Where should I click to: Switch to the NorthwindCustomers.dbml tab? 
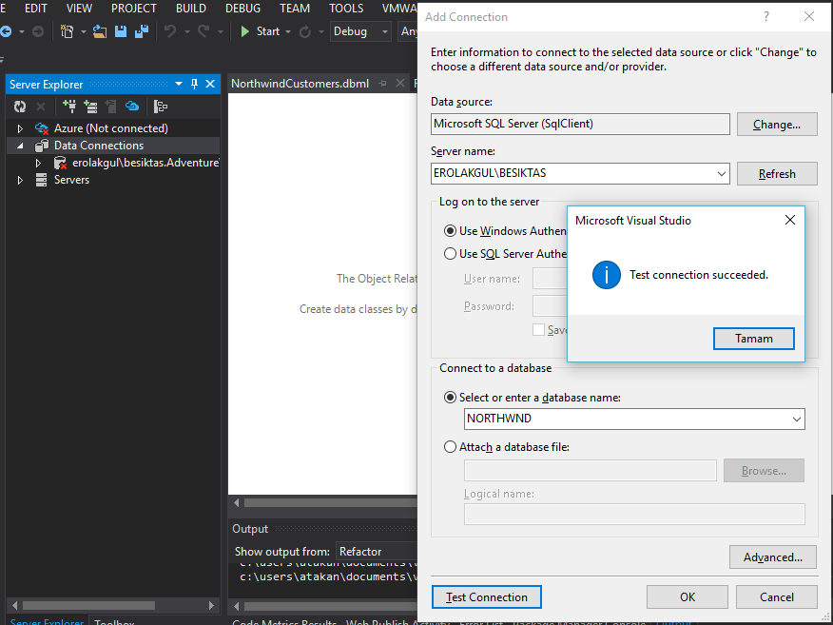(x=300, y=84)
